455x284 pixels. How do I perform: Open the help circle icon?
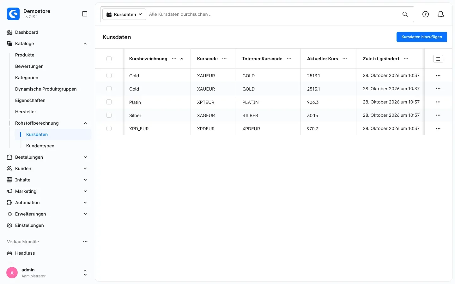(x=426, y=14)
